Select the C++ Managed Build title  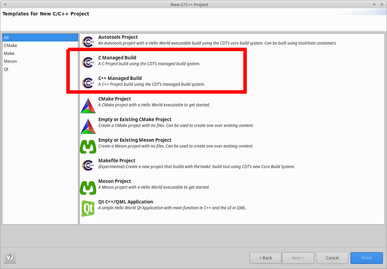120,78
